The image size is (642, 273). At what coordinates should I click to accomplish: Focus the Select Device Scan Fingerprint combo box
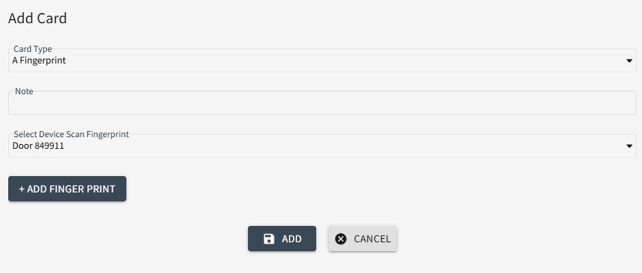coord(321,146)
